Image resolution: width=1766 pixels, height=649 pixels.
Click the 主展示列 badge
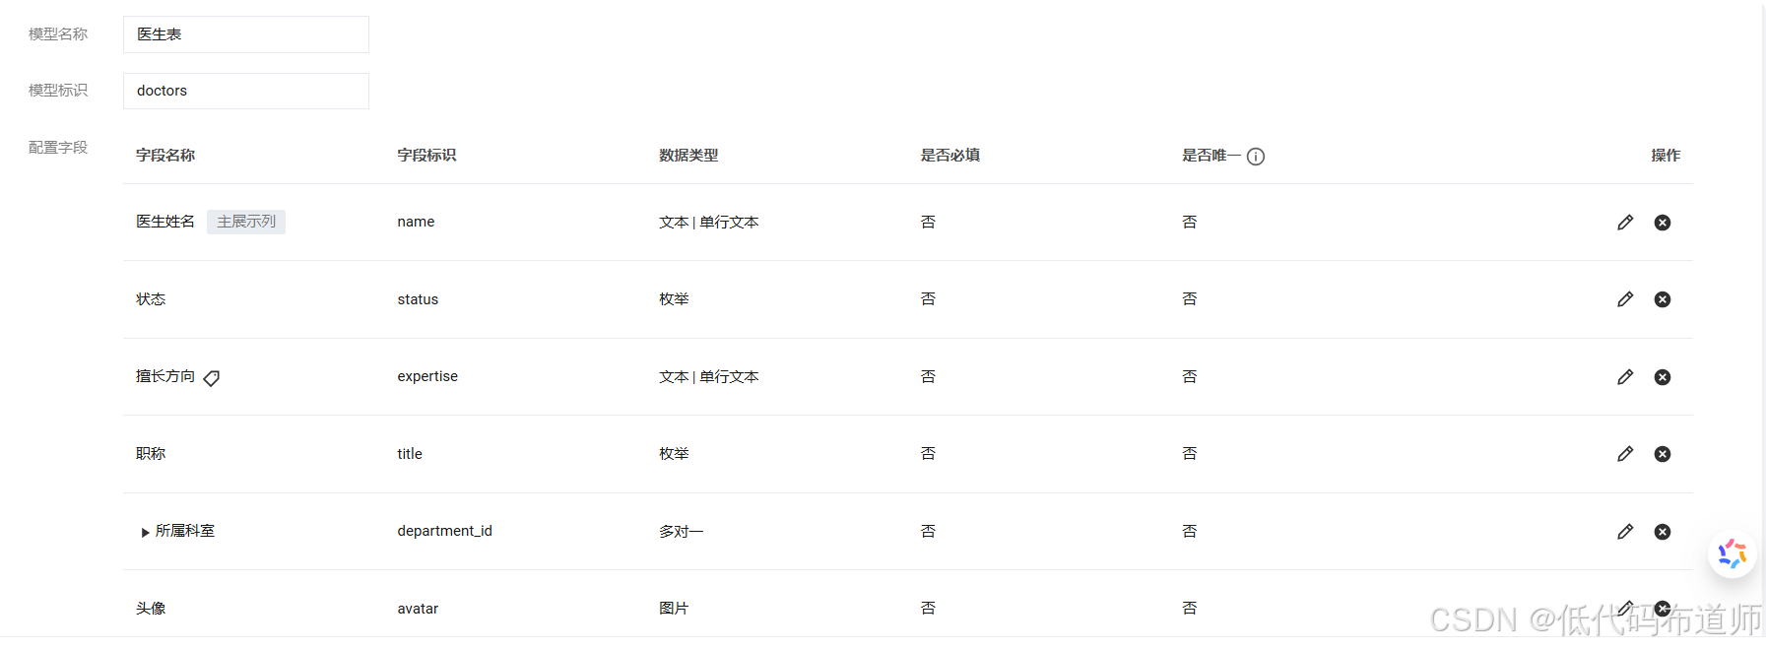pyautogui.click(x=246, y=222)
